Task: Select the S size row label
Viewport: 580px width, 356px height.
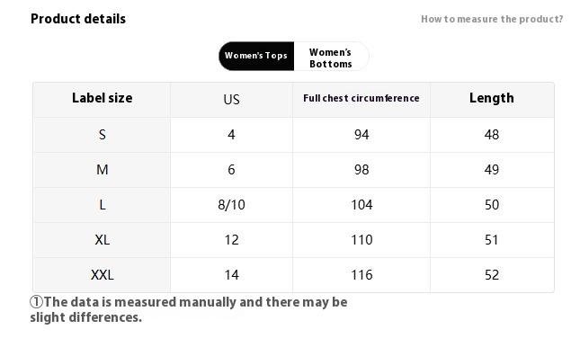Action: pos(103,135)
